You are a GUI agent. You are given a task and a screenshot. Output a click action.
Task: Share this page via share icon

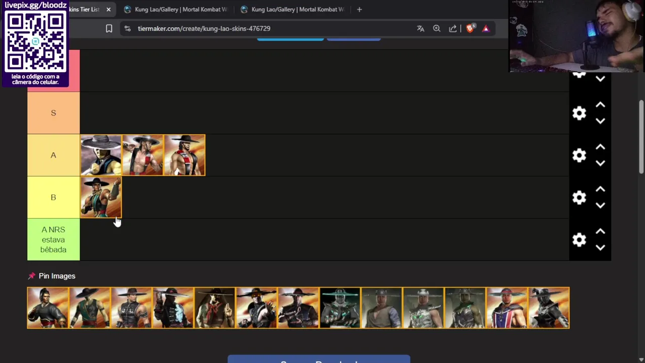click(453, 29)
